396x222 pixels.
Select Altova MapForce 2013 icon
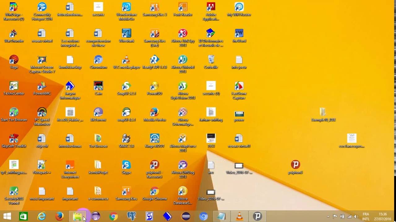click(x=183, y=143)
